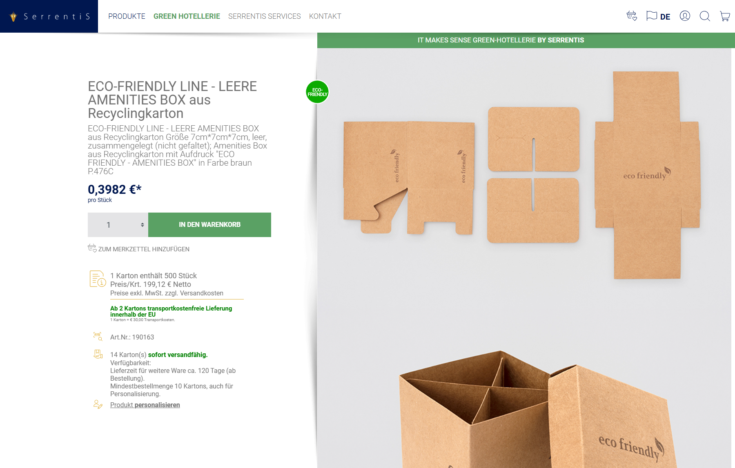The height and width of the screenshot is (468, 735).
Task: Click the language flag icon
Action: [x=652, y=16]
